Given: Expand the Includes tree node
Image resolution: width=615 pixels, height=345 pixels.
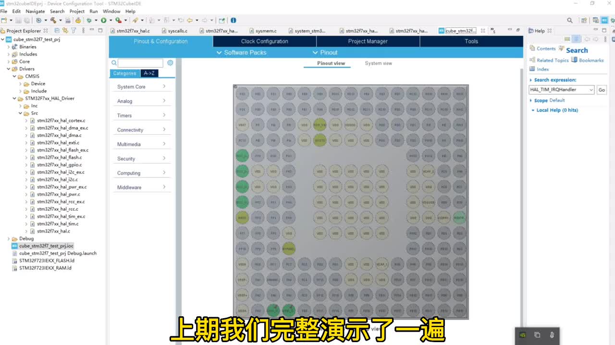Looking at the screenshot, I should [x=8, y=54].
